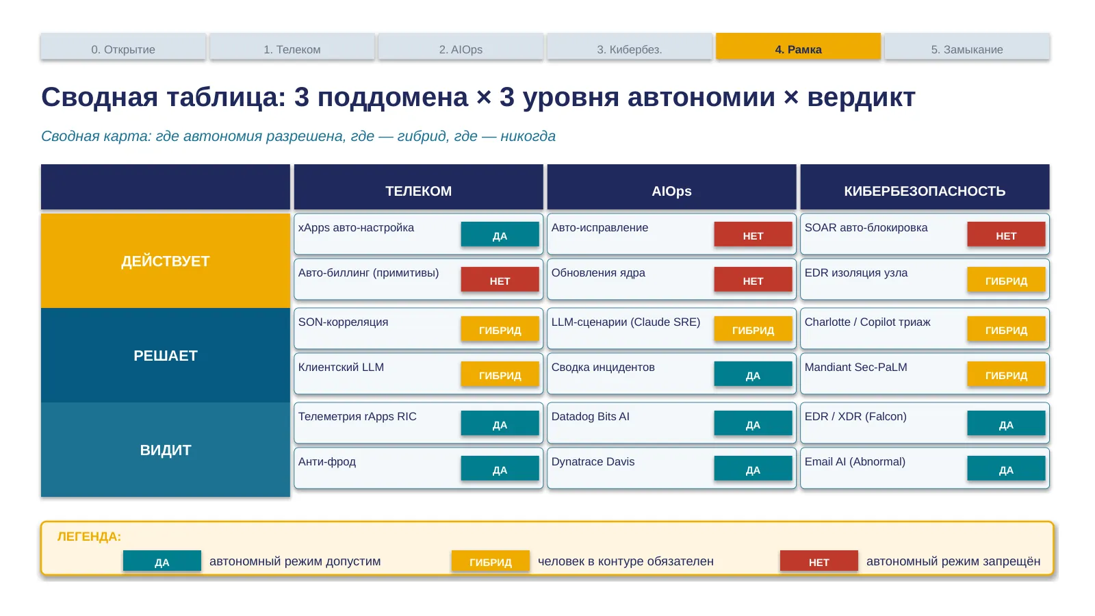This screenshot has width=1095, height=616.
Task: Click the 'ВИДИТ' row header
Action: click(x=166, y=450)
